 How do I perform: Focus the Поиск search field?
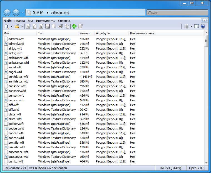click(x=177, y=13)
